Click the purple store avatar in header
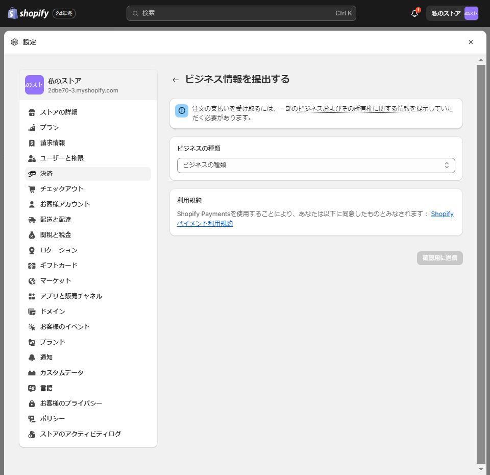This screenshot has height=475, width=490. [x=471, y=13]
